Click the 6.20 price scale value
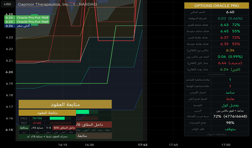 [x=9, y=72]
